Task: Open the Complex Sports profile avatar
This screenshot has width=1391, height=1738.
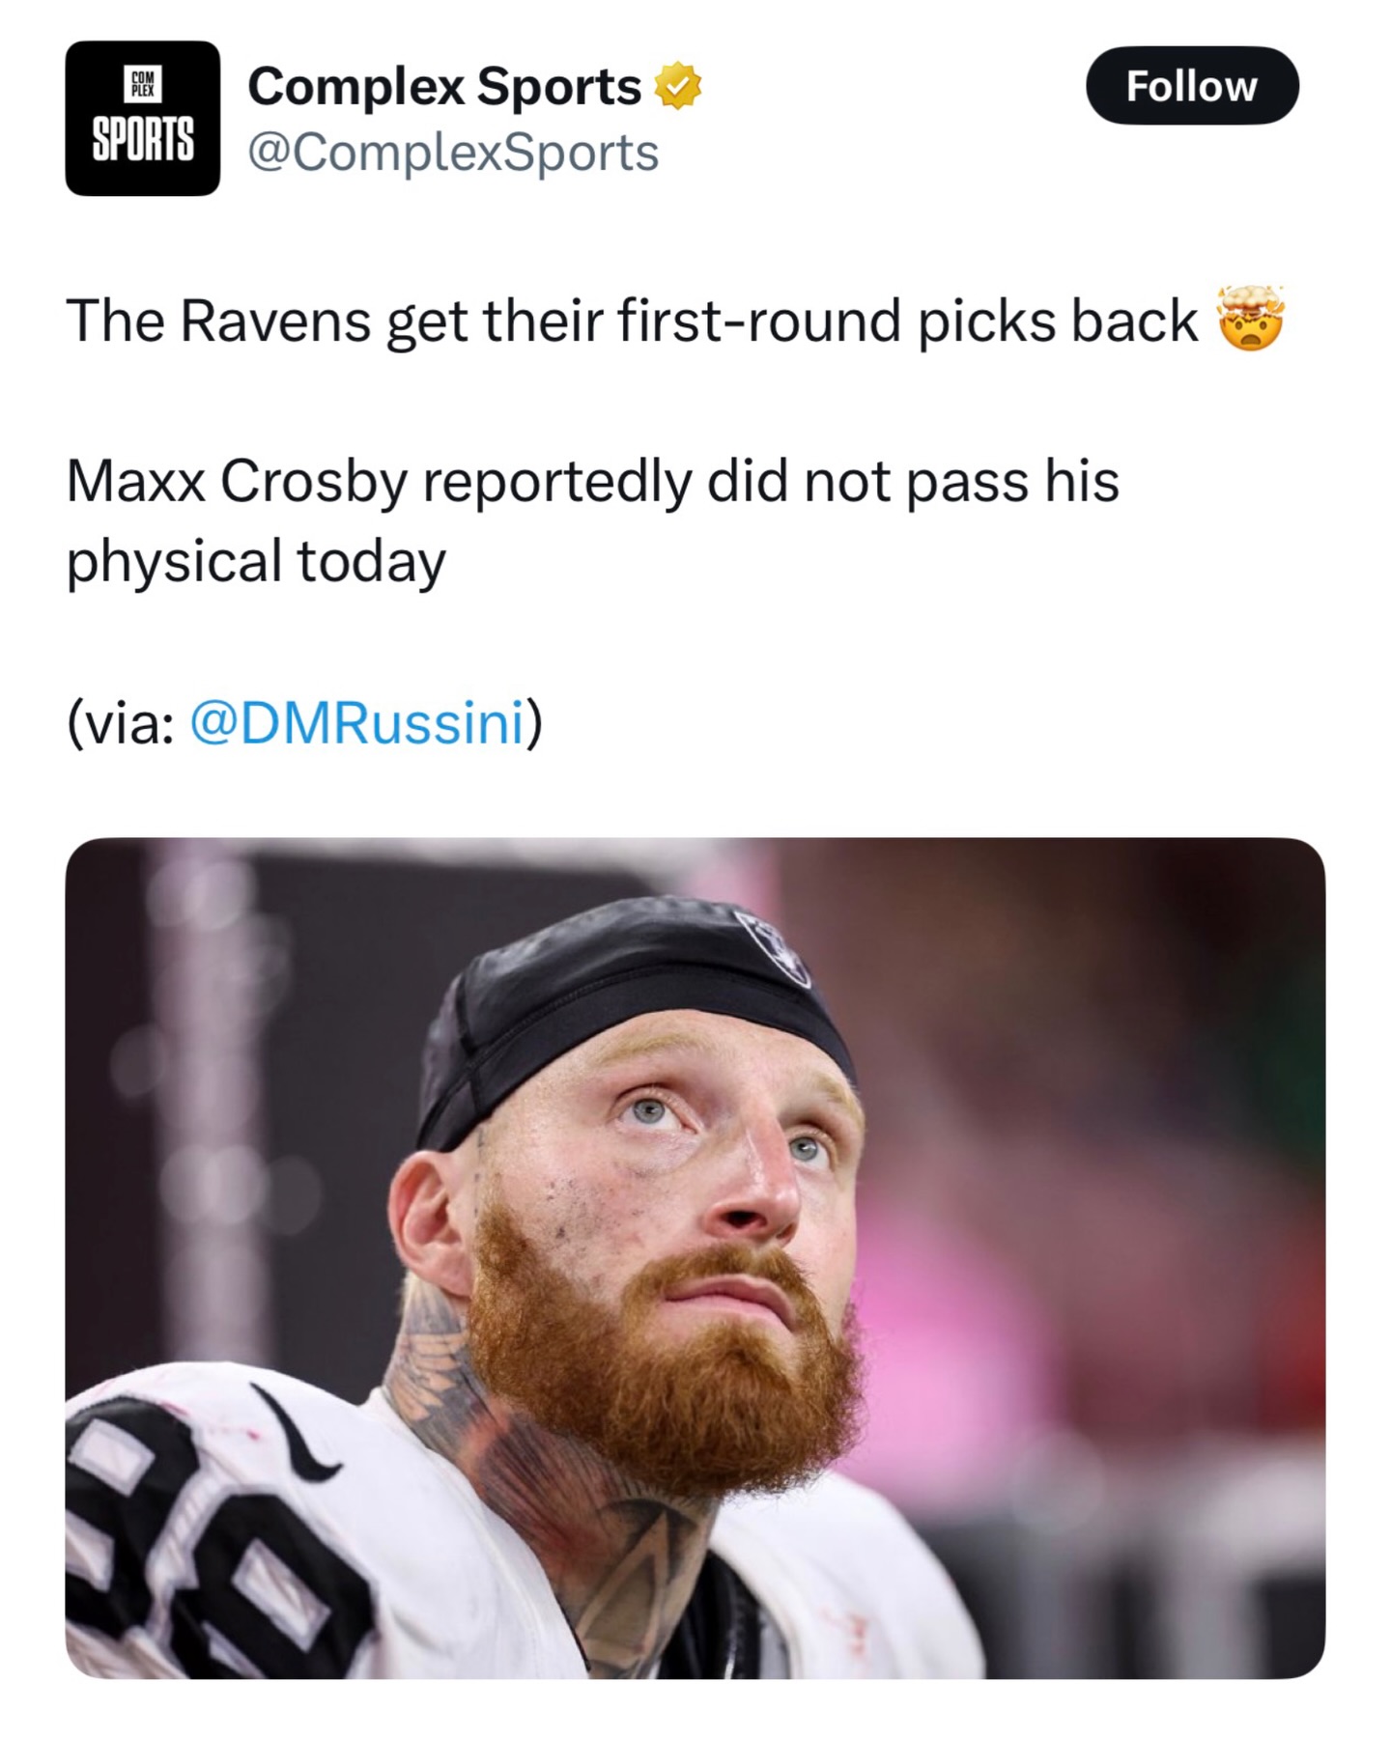Action: click(142, 118)
